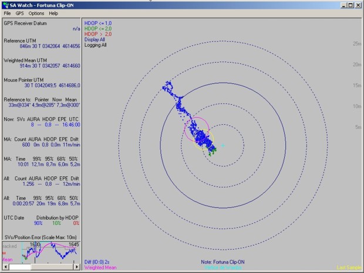Click the HDOP distribution '90%' value
364x273 pixels.
click(x=38, y=223)
